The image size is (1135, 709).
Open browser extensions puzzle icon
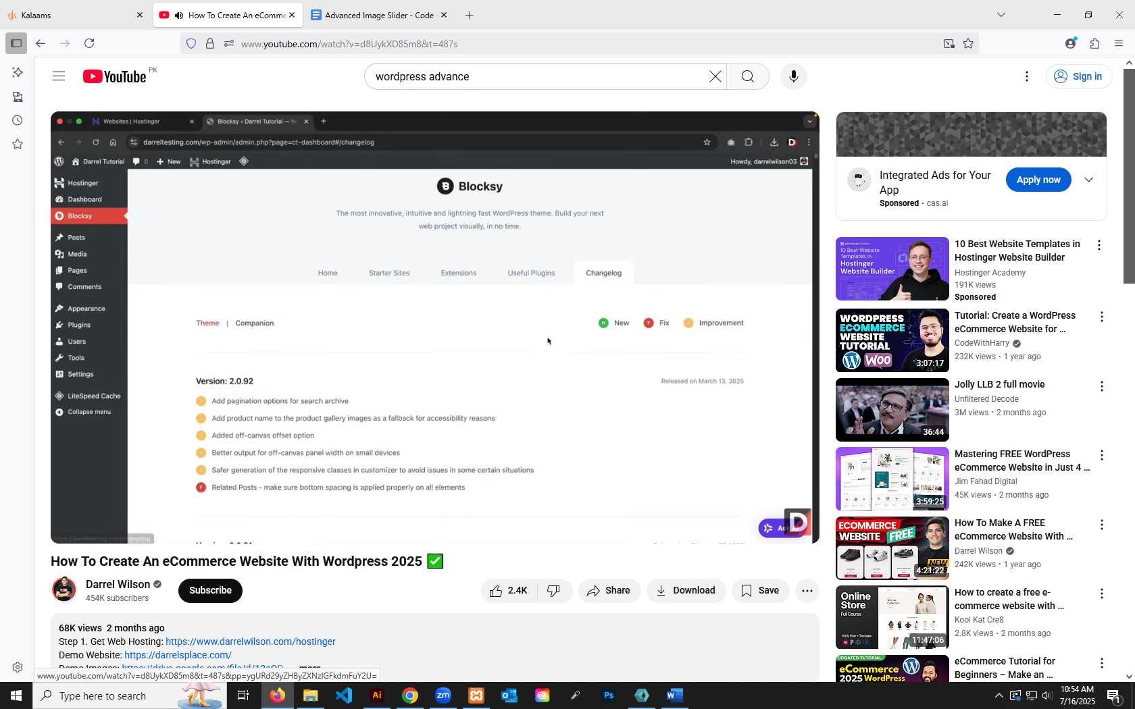click(1094, 43)
